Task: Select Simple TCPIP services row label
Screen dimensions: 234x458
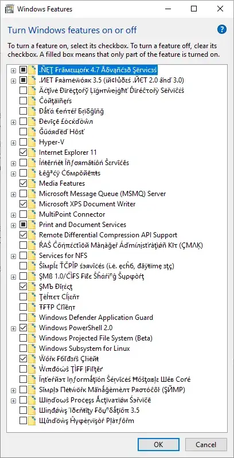Action: click(x=106, y=266)
